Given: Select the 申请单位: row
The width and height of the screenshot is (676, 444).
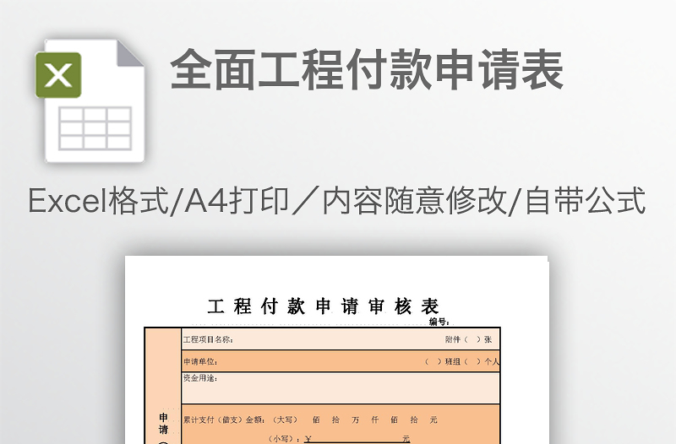Looking at the screenshot, I should coord(341,361).
